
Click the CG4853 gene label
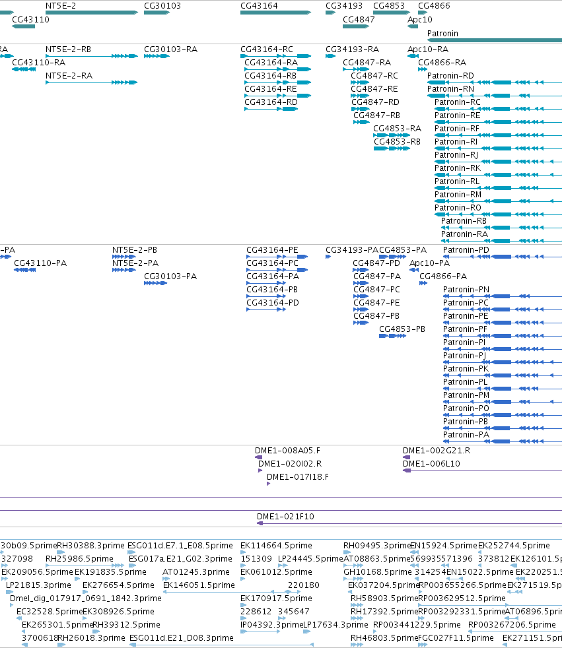[389, 6]
